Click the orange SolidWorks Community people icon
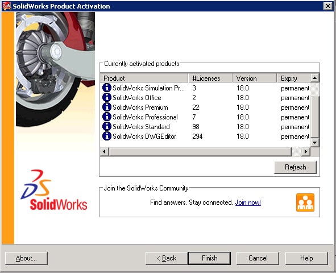 point(305,202)
